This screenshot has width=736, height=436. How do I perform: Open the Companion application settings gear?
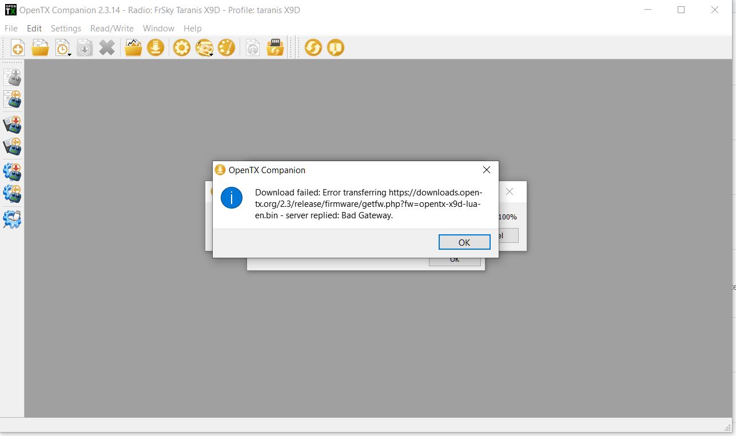181,47
